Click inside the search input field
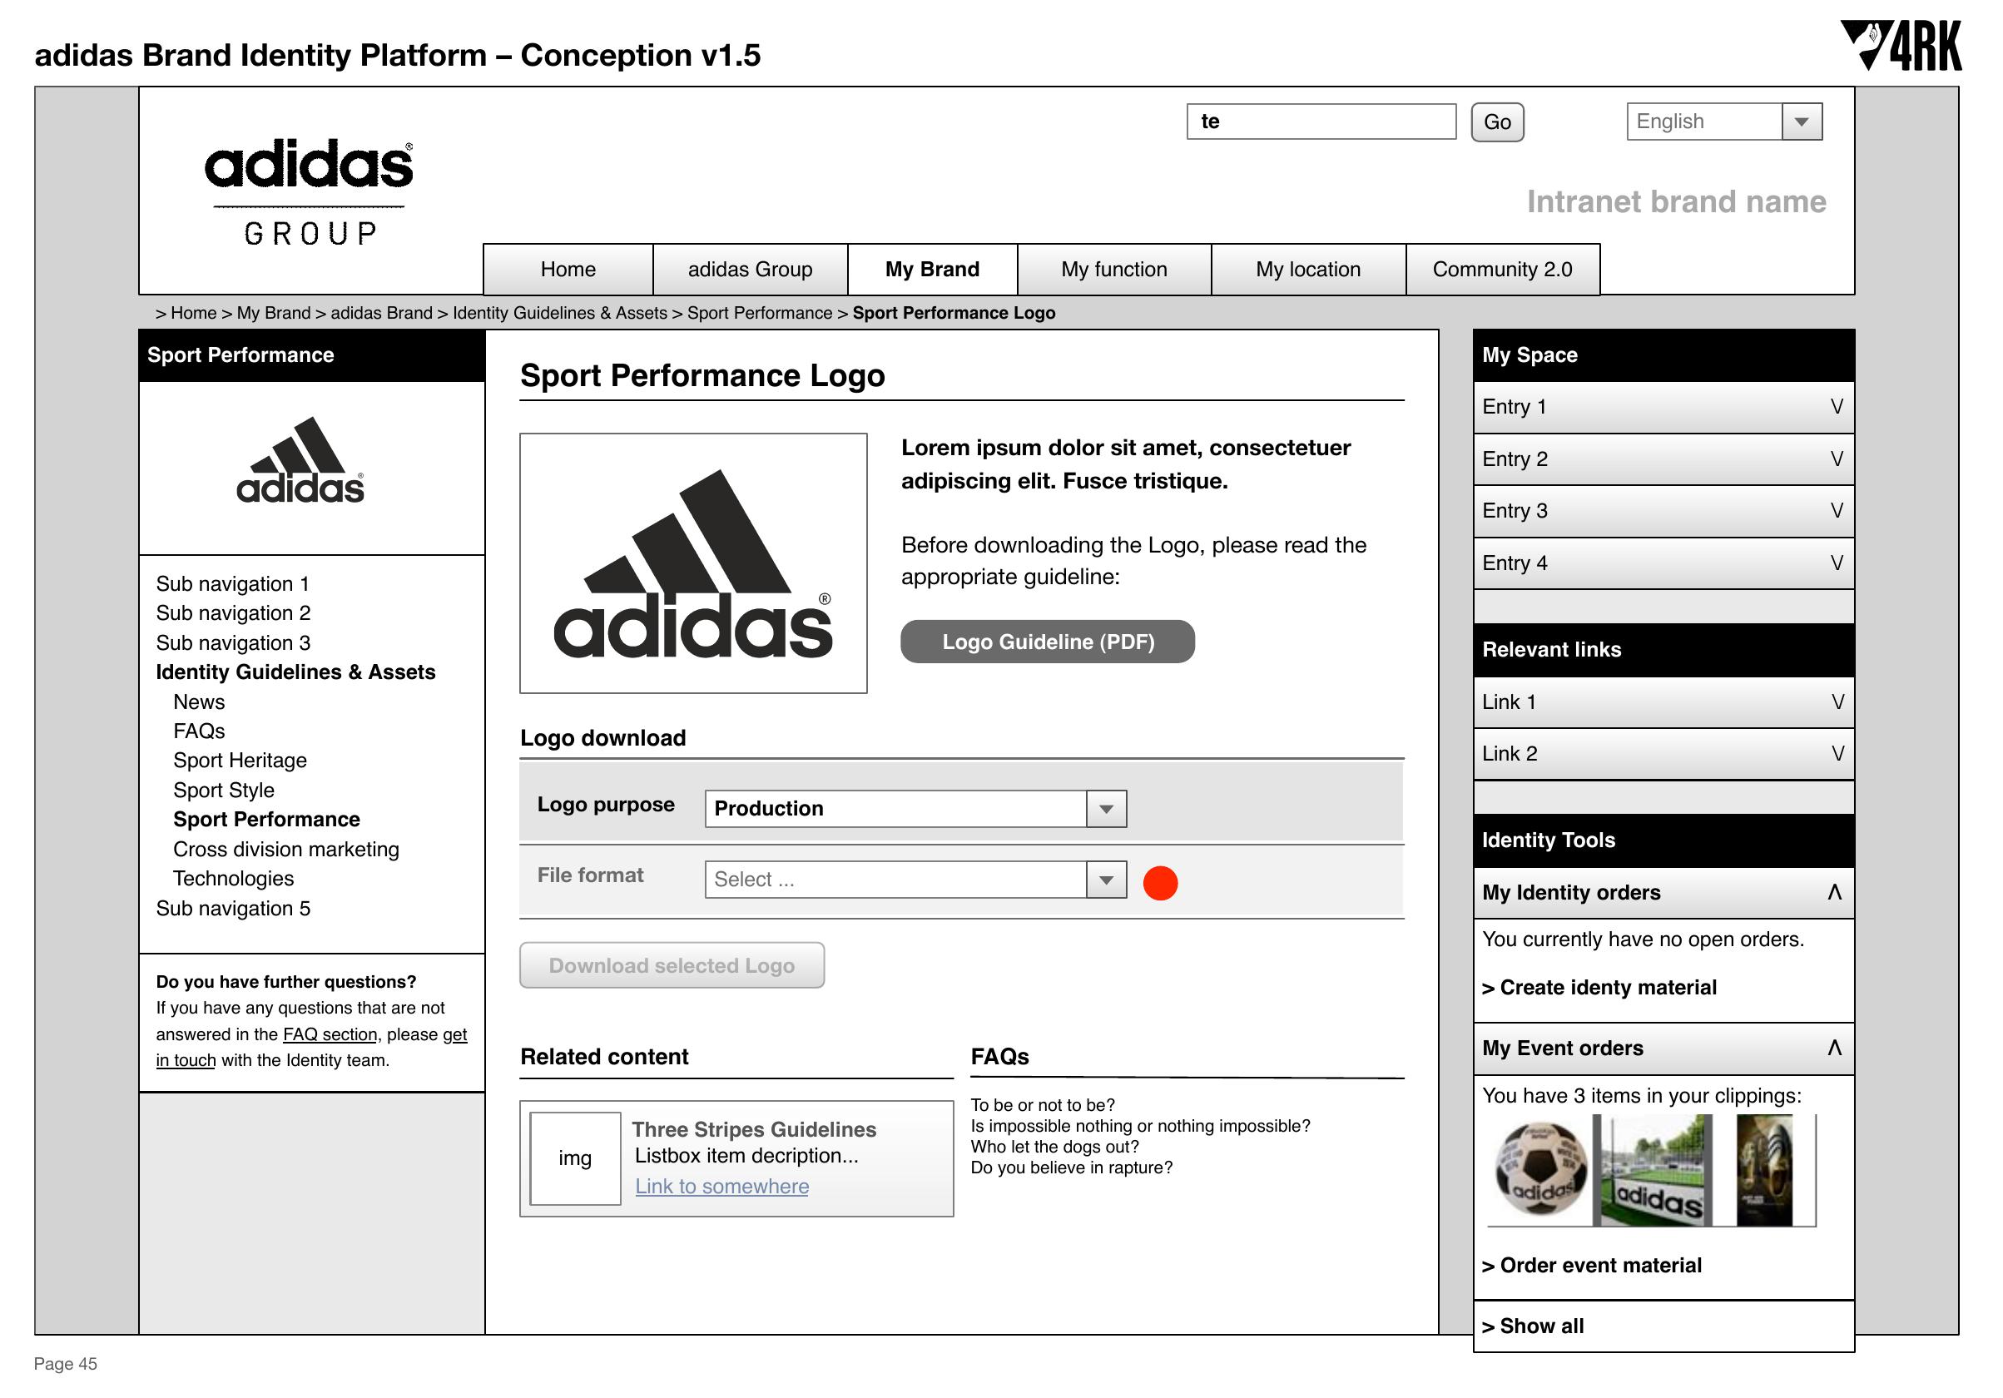This screenshot has height=1398, width=2003. tap(1320, 121)
